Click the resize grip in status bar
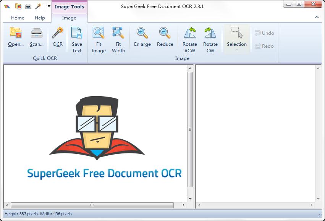This screenshot has width=325, height=221. (x=320, y=215)
